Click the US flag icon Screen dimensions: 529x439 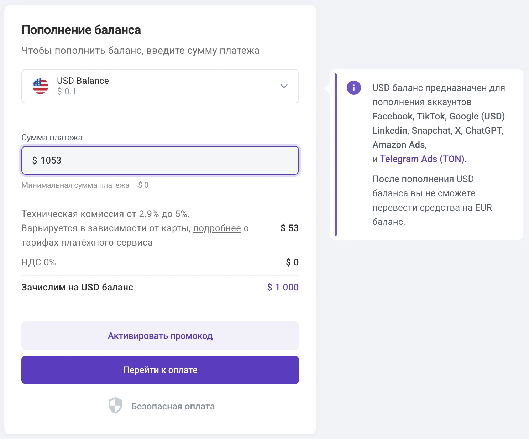click(41, 86)
